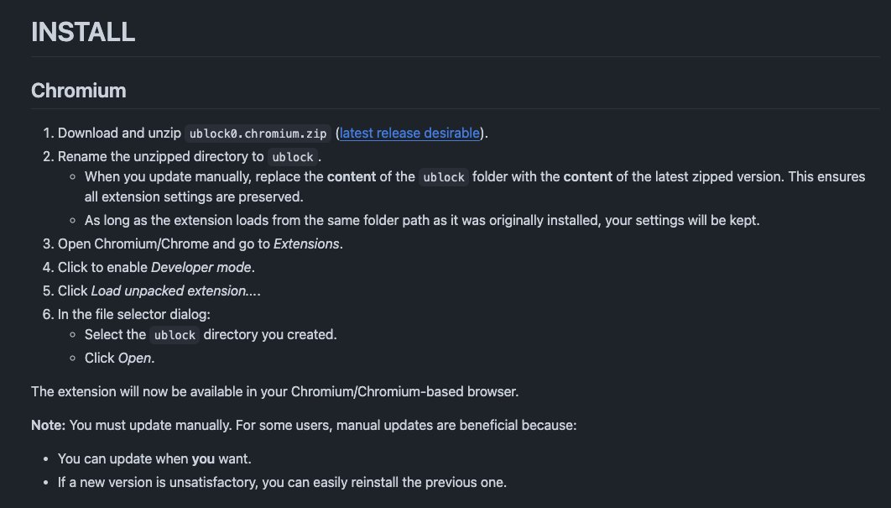Image resolution: width=891 pixels, height=508 pixels.
Task: Click the sentence about extension being available
Action: [x=275, y=392]
